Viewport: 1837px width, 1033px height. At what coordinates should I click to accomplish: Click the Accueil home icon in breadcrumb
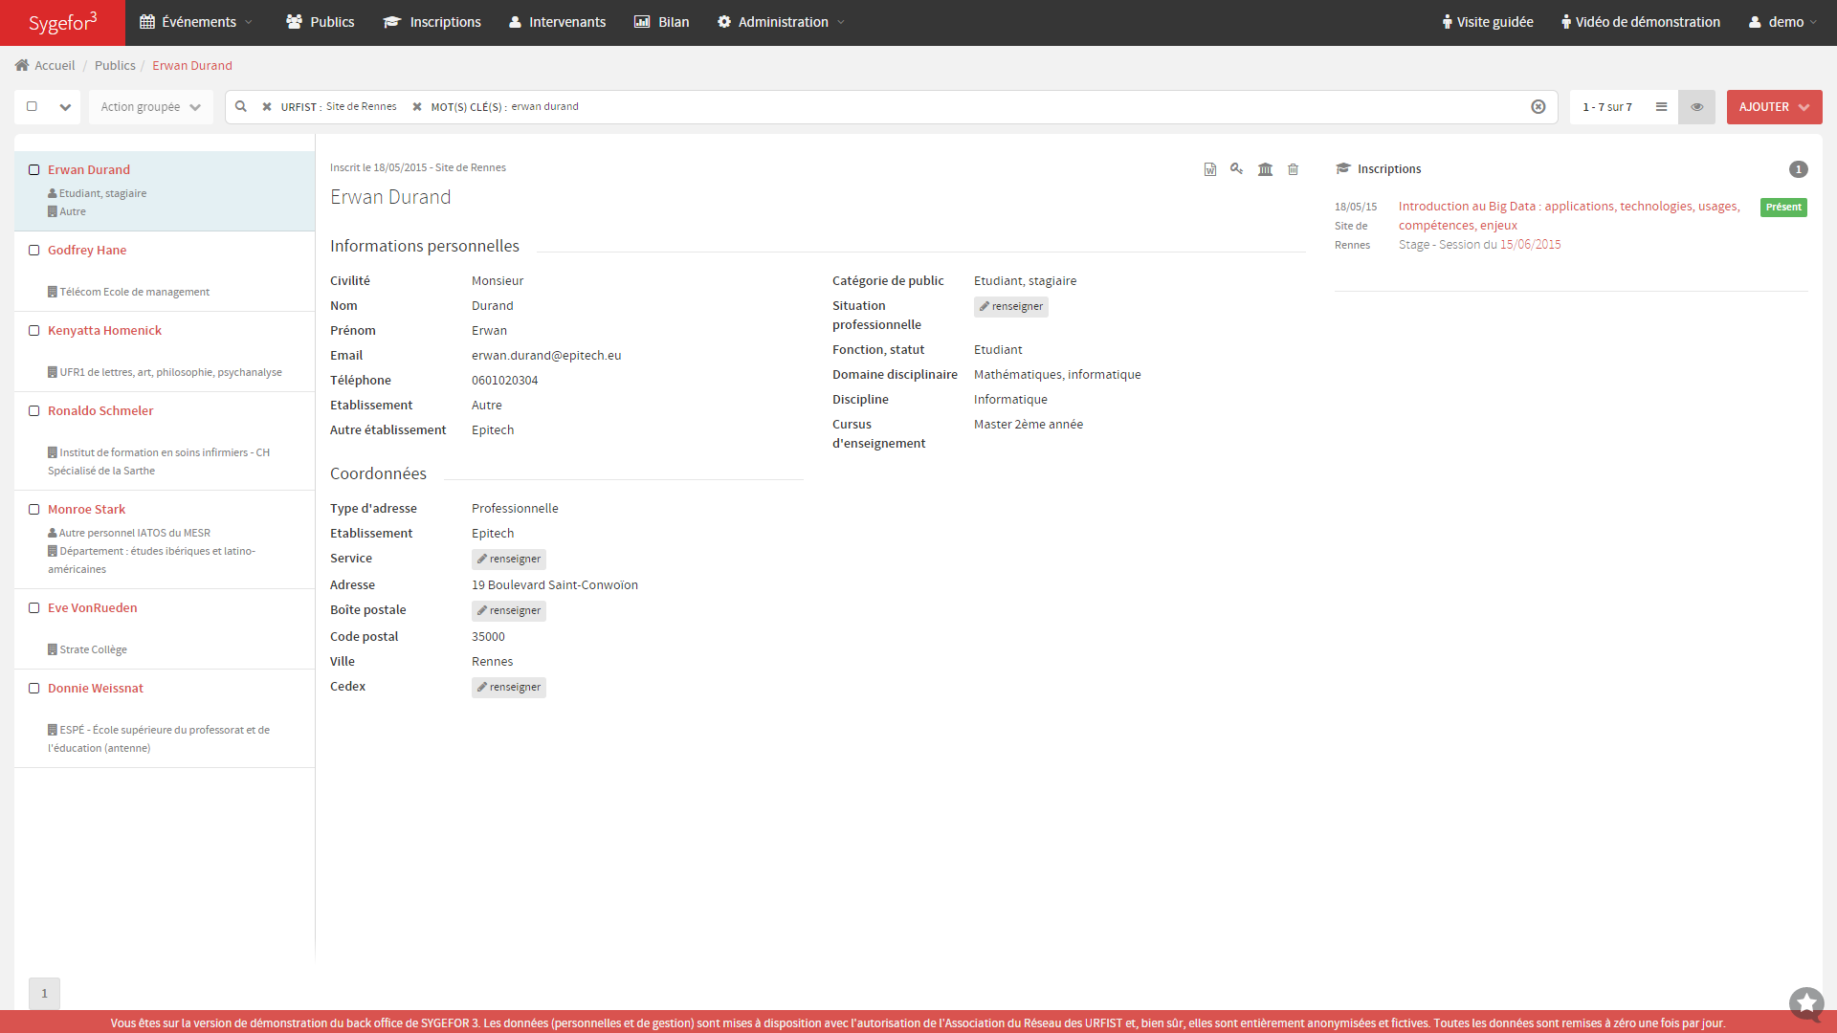[x=22, y=65]
